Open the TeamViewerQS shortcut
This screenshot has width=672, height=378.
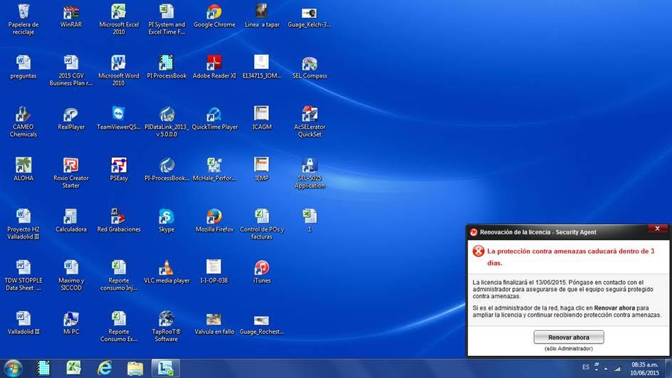coord(119,118)
